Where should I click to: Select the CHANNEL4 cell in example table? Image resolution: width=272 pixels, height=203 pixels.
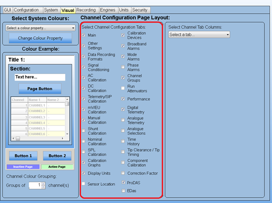[x=37, y=123]
